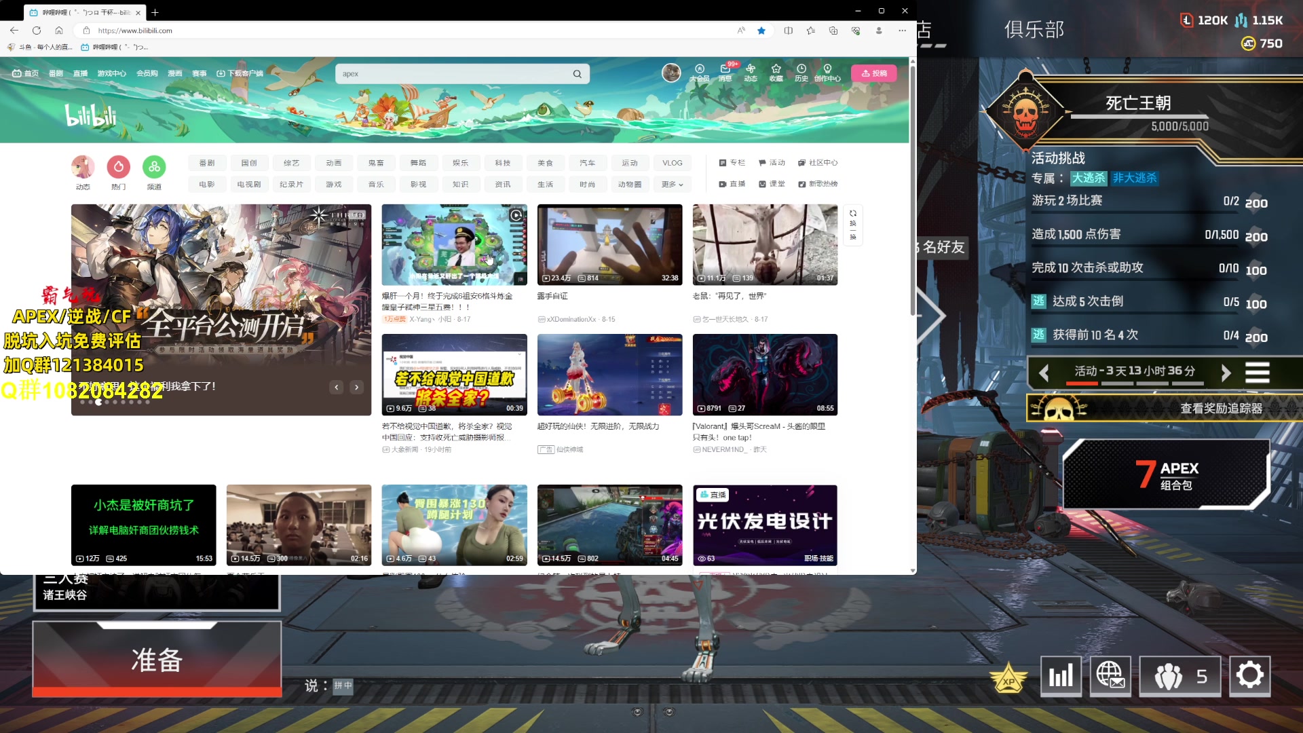The image size is (1303, 733).
Task: Click the green 频道 channel icon
Action: click(154, 167)
